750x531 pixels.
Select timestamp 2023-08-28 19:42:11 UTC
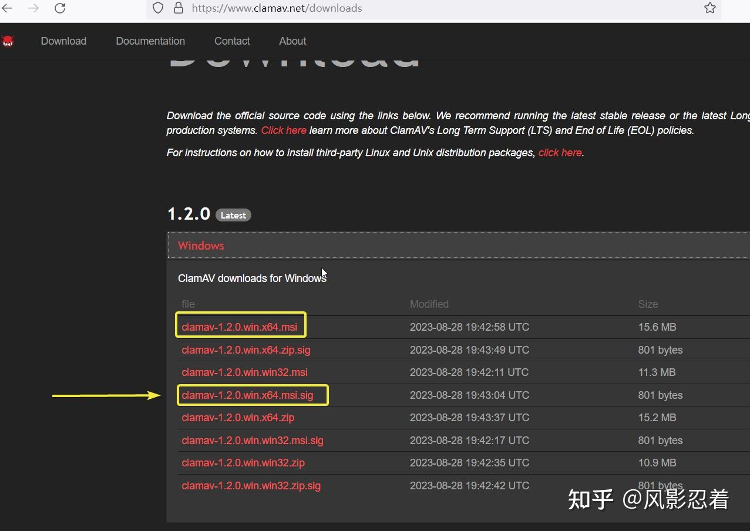pyautogui.click(x=469, y=372)
